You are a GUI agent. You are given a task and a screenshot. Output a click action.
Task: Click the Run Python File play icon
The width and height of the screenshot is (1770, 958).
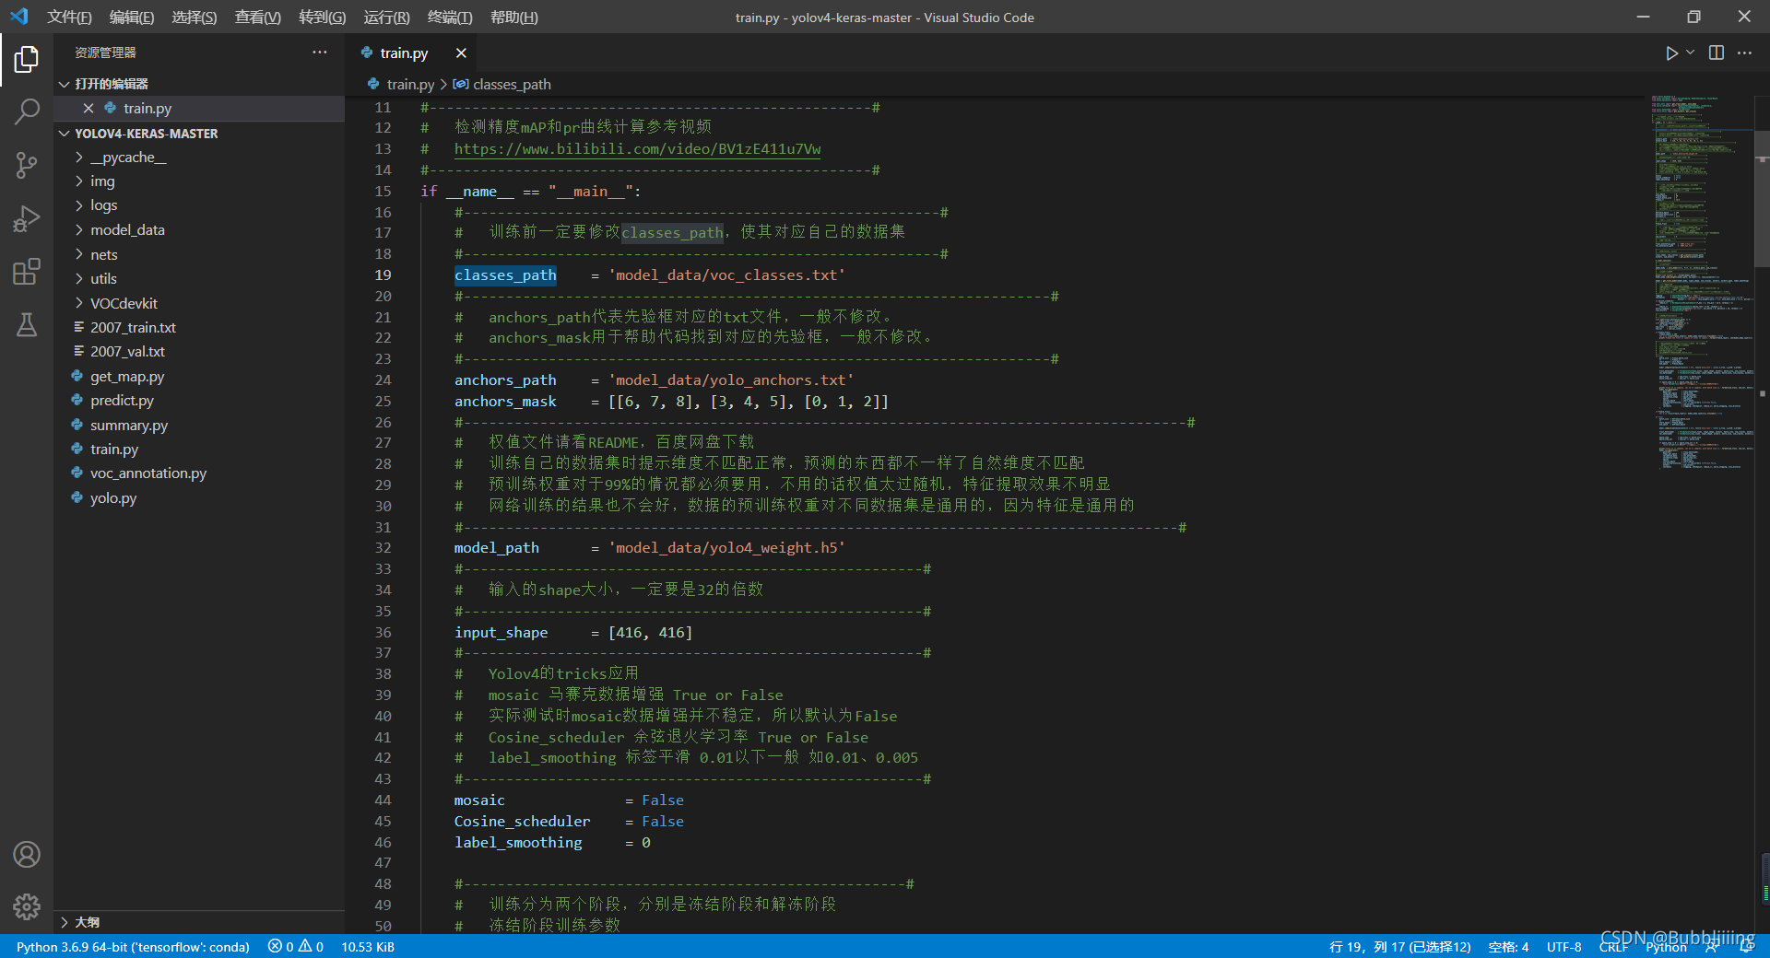[x=1671, y=53]
